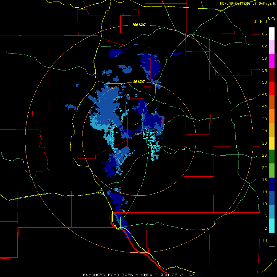This screenshot has height=277, width=277.
Task: Click the '54' legend value
Action: pos(264,70)
